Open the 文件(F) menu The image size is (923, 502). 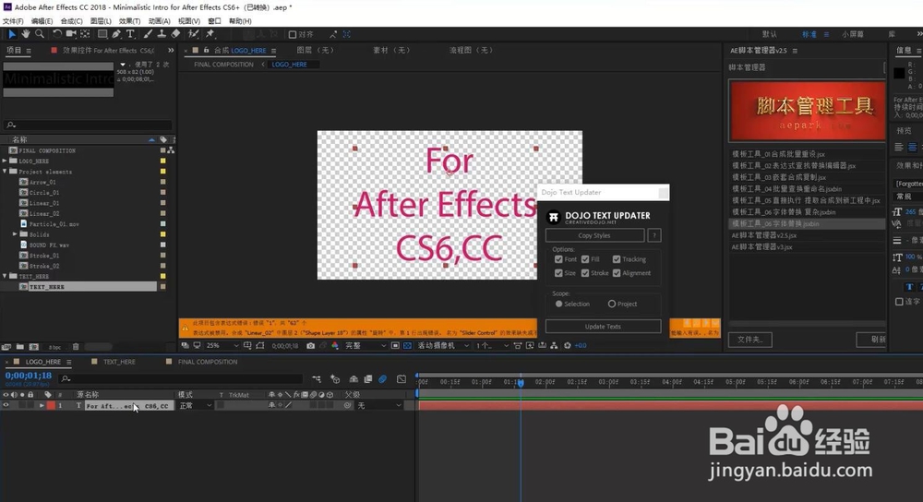click(x=13, y=20)
